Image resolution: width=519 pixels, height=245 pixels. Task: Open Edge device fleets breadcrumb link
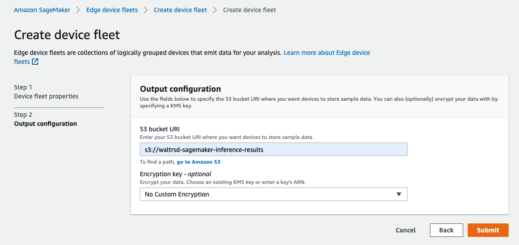coord(112,10)
